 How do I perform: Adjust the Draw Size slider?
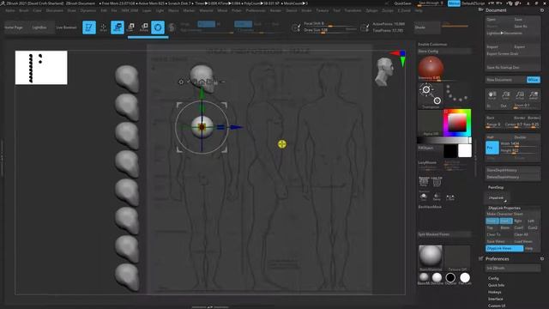pos(330,31)
